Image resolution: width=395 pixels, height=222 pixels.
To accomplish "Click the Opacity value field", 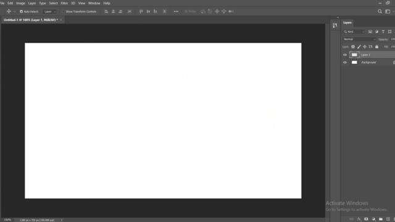I will 393,39.
